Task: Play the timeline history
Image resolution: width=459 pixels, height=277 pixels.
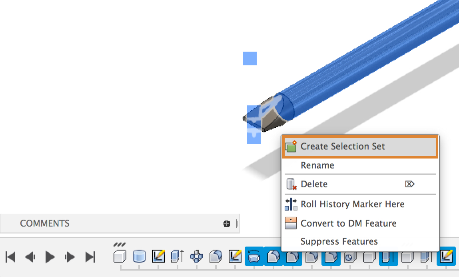Action: click(x=50, y=257)
